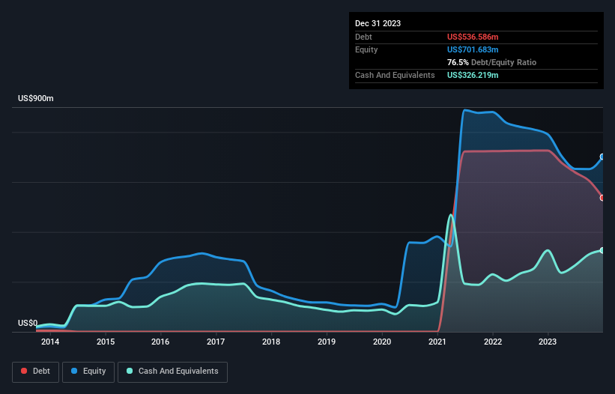This screenshot has width=615, height=394.
Task: Click the US$900m y-axis label
Action: tap(36, 98)
